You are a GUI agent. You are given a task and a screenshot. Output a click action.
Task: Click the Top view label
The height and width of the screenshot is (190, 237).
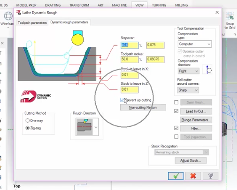pos(17,186)
